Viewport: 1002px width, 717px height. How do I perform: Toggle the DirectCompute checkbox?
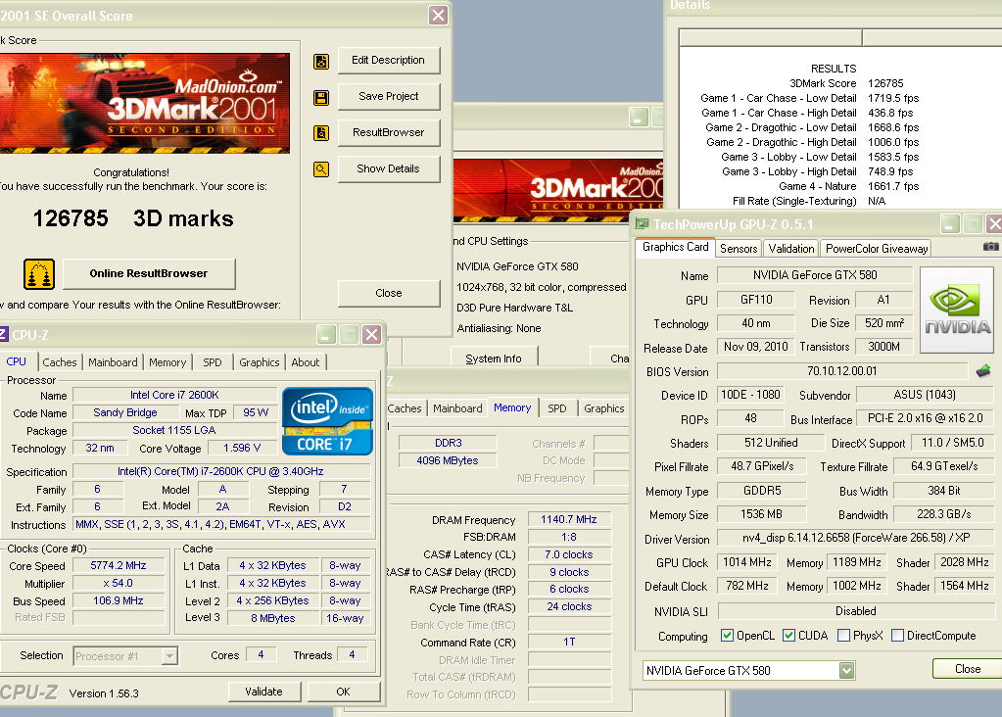coord(897,635)
